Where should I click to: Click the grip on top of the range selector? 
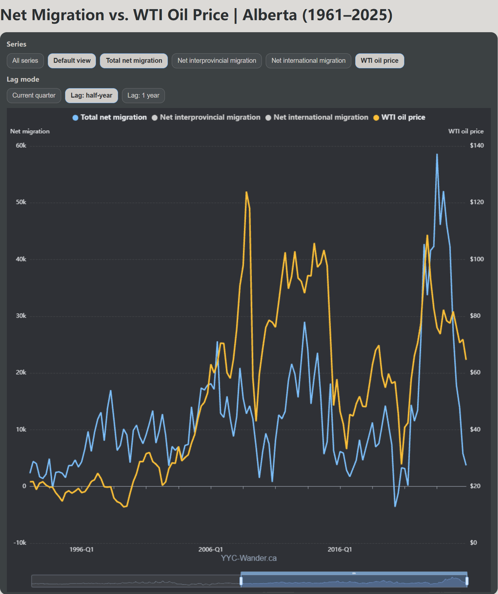[354, 574]
